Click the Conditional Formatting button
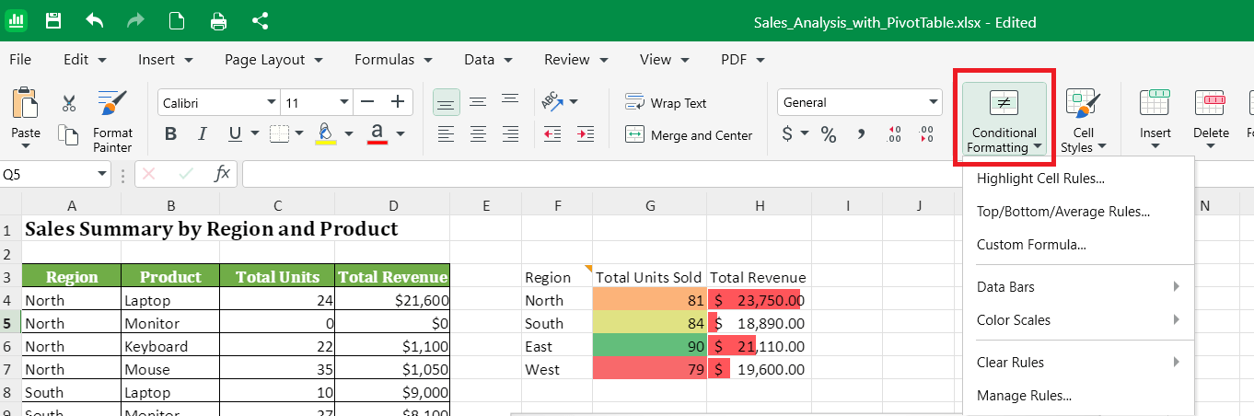This screenshot has width=1254, height=416. (1004, 121)
